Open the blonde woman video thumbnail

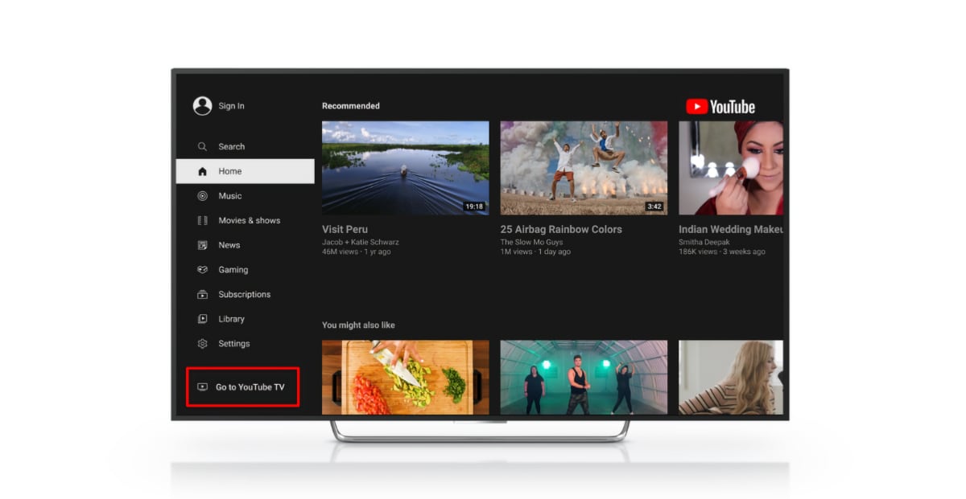[731, 377]
